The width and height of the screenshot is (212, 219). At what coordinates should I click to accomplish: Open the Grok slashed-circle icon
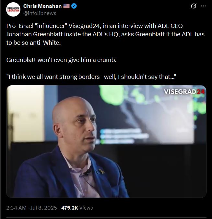(194, 6)
